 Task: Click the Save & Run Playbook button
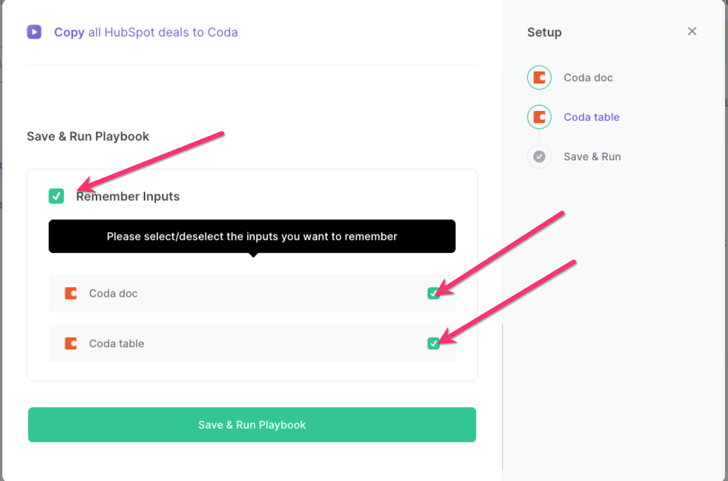(252, 425)
